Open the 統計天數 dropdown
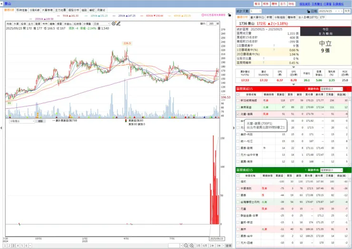This screenshot has width=352, height=249. coord(256,11)
